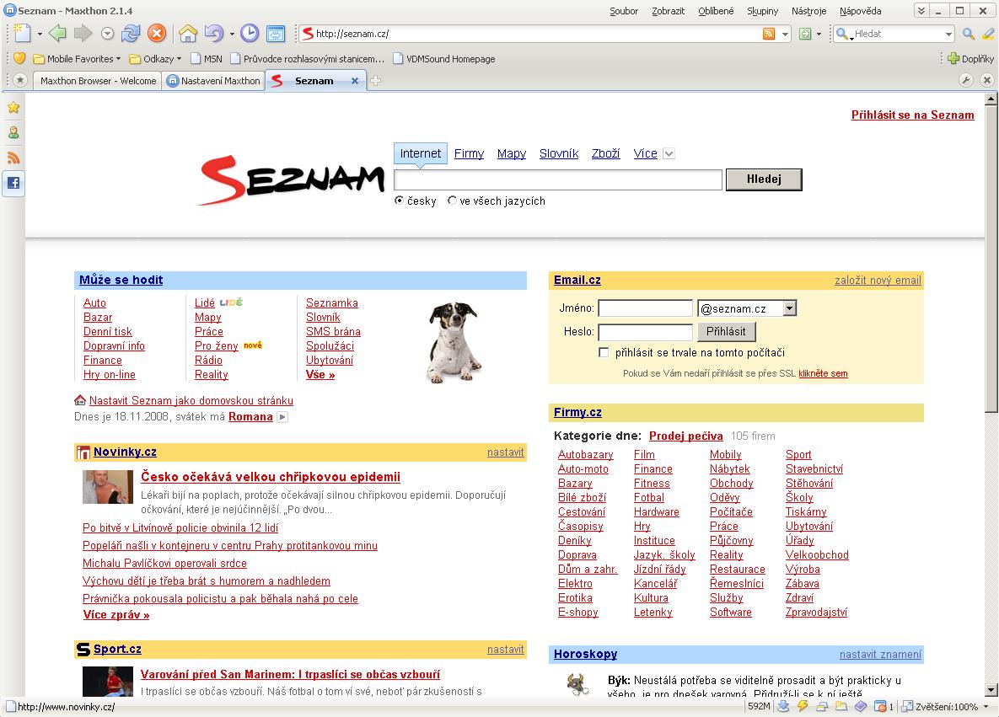Open the Soubor menu

(x=624, y=11)
